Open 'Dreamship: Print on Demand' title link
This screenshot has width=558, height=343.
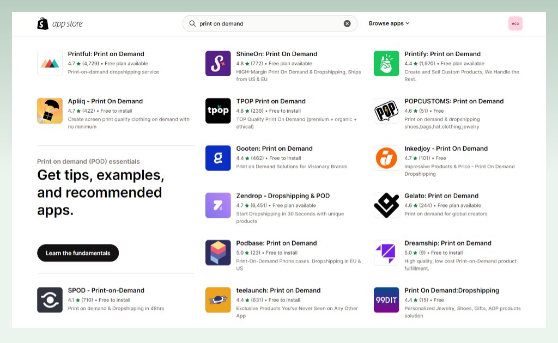coord(448,243)
